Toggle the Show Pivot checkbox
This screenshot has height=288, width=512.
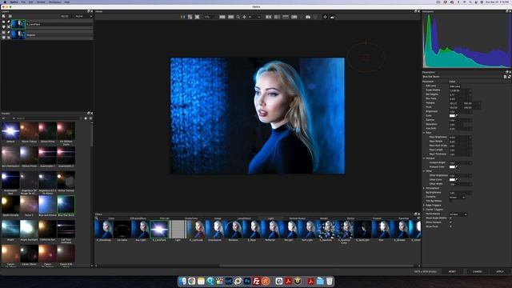click(x=451, y=226)
